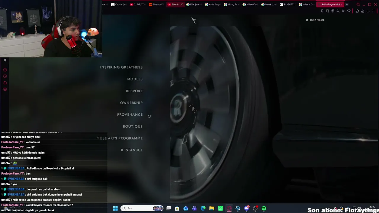Open Microsoft Teams from the taskbar
Viewport: 379px width, 213px height.
click(x=194, y=208)
